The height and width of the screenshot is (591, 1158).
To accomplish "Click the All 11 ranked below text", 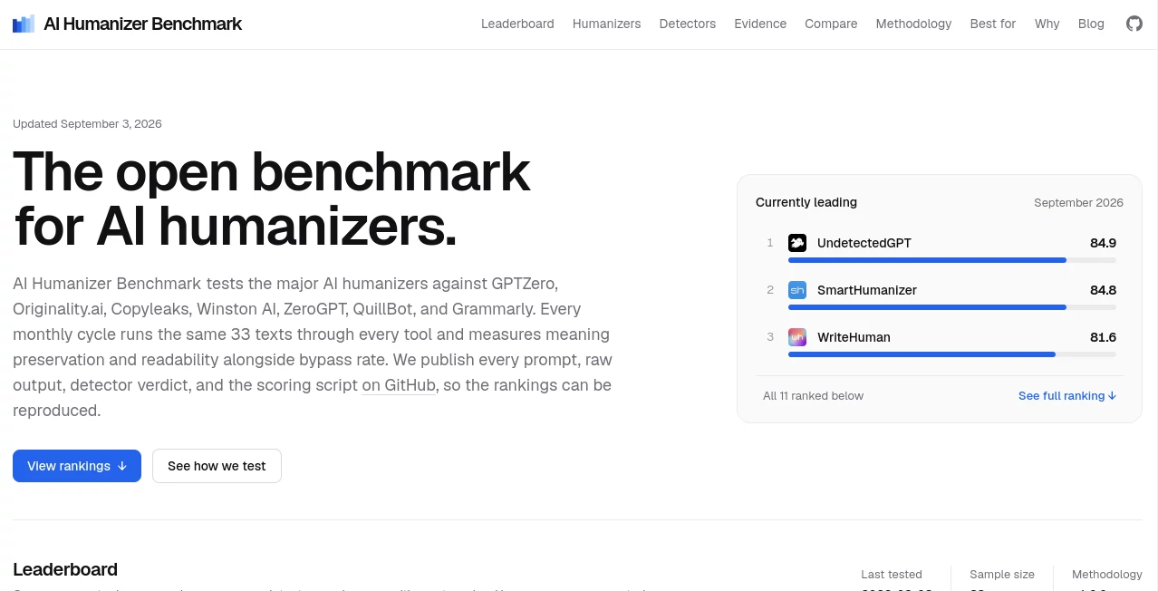I will click(814, 396).
